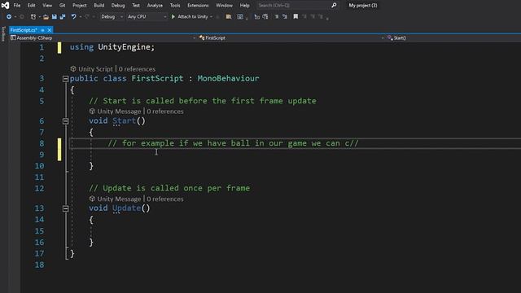Open the undo history dropdown arrow
521x293 pixels.
pos(80,16)
